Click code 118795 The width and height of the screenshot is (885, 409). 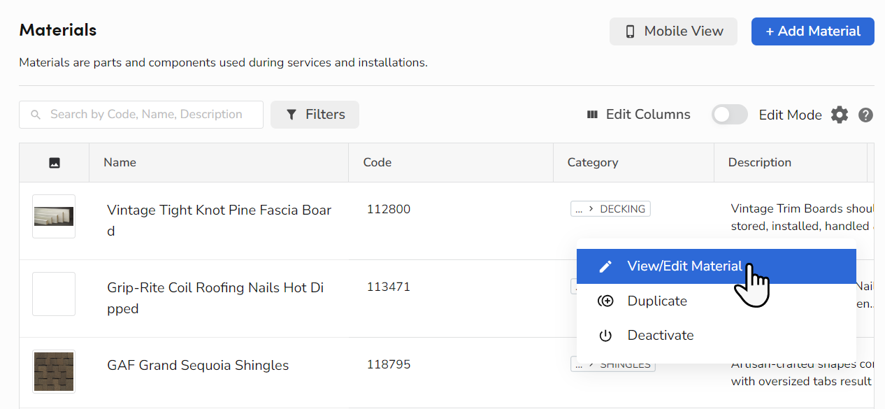point(389,364)
